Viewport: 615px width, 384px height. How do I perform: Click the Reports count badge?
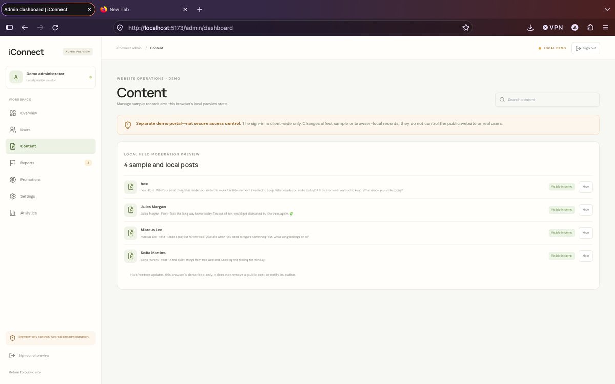pyautogui.click(x=88, y=163)
